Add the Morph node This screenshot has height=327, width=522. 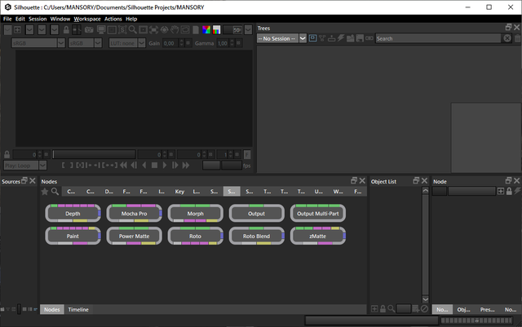[196, 214]
